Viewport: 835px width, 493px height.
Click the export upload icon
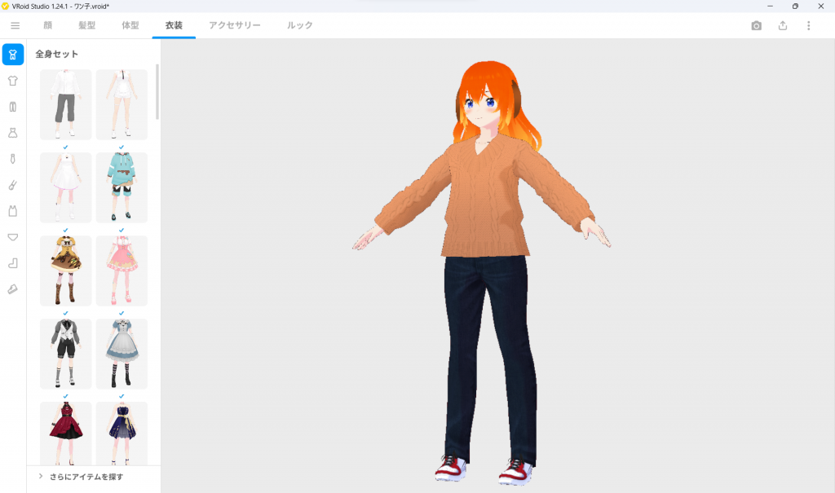tap(782, 25)
